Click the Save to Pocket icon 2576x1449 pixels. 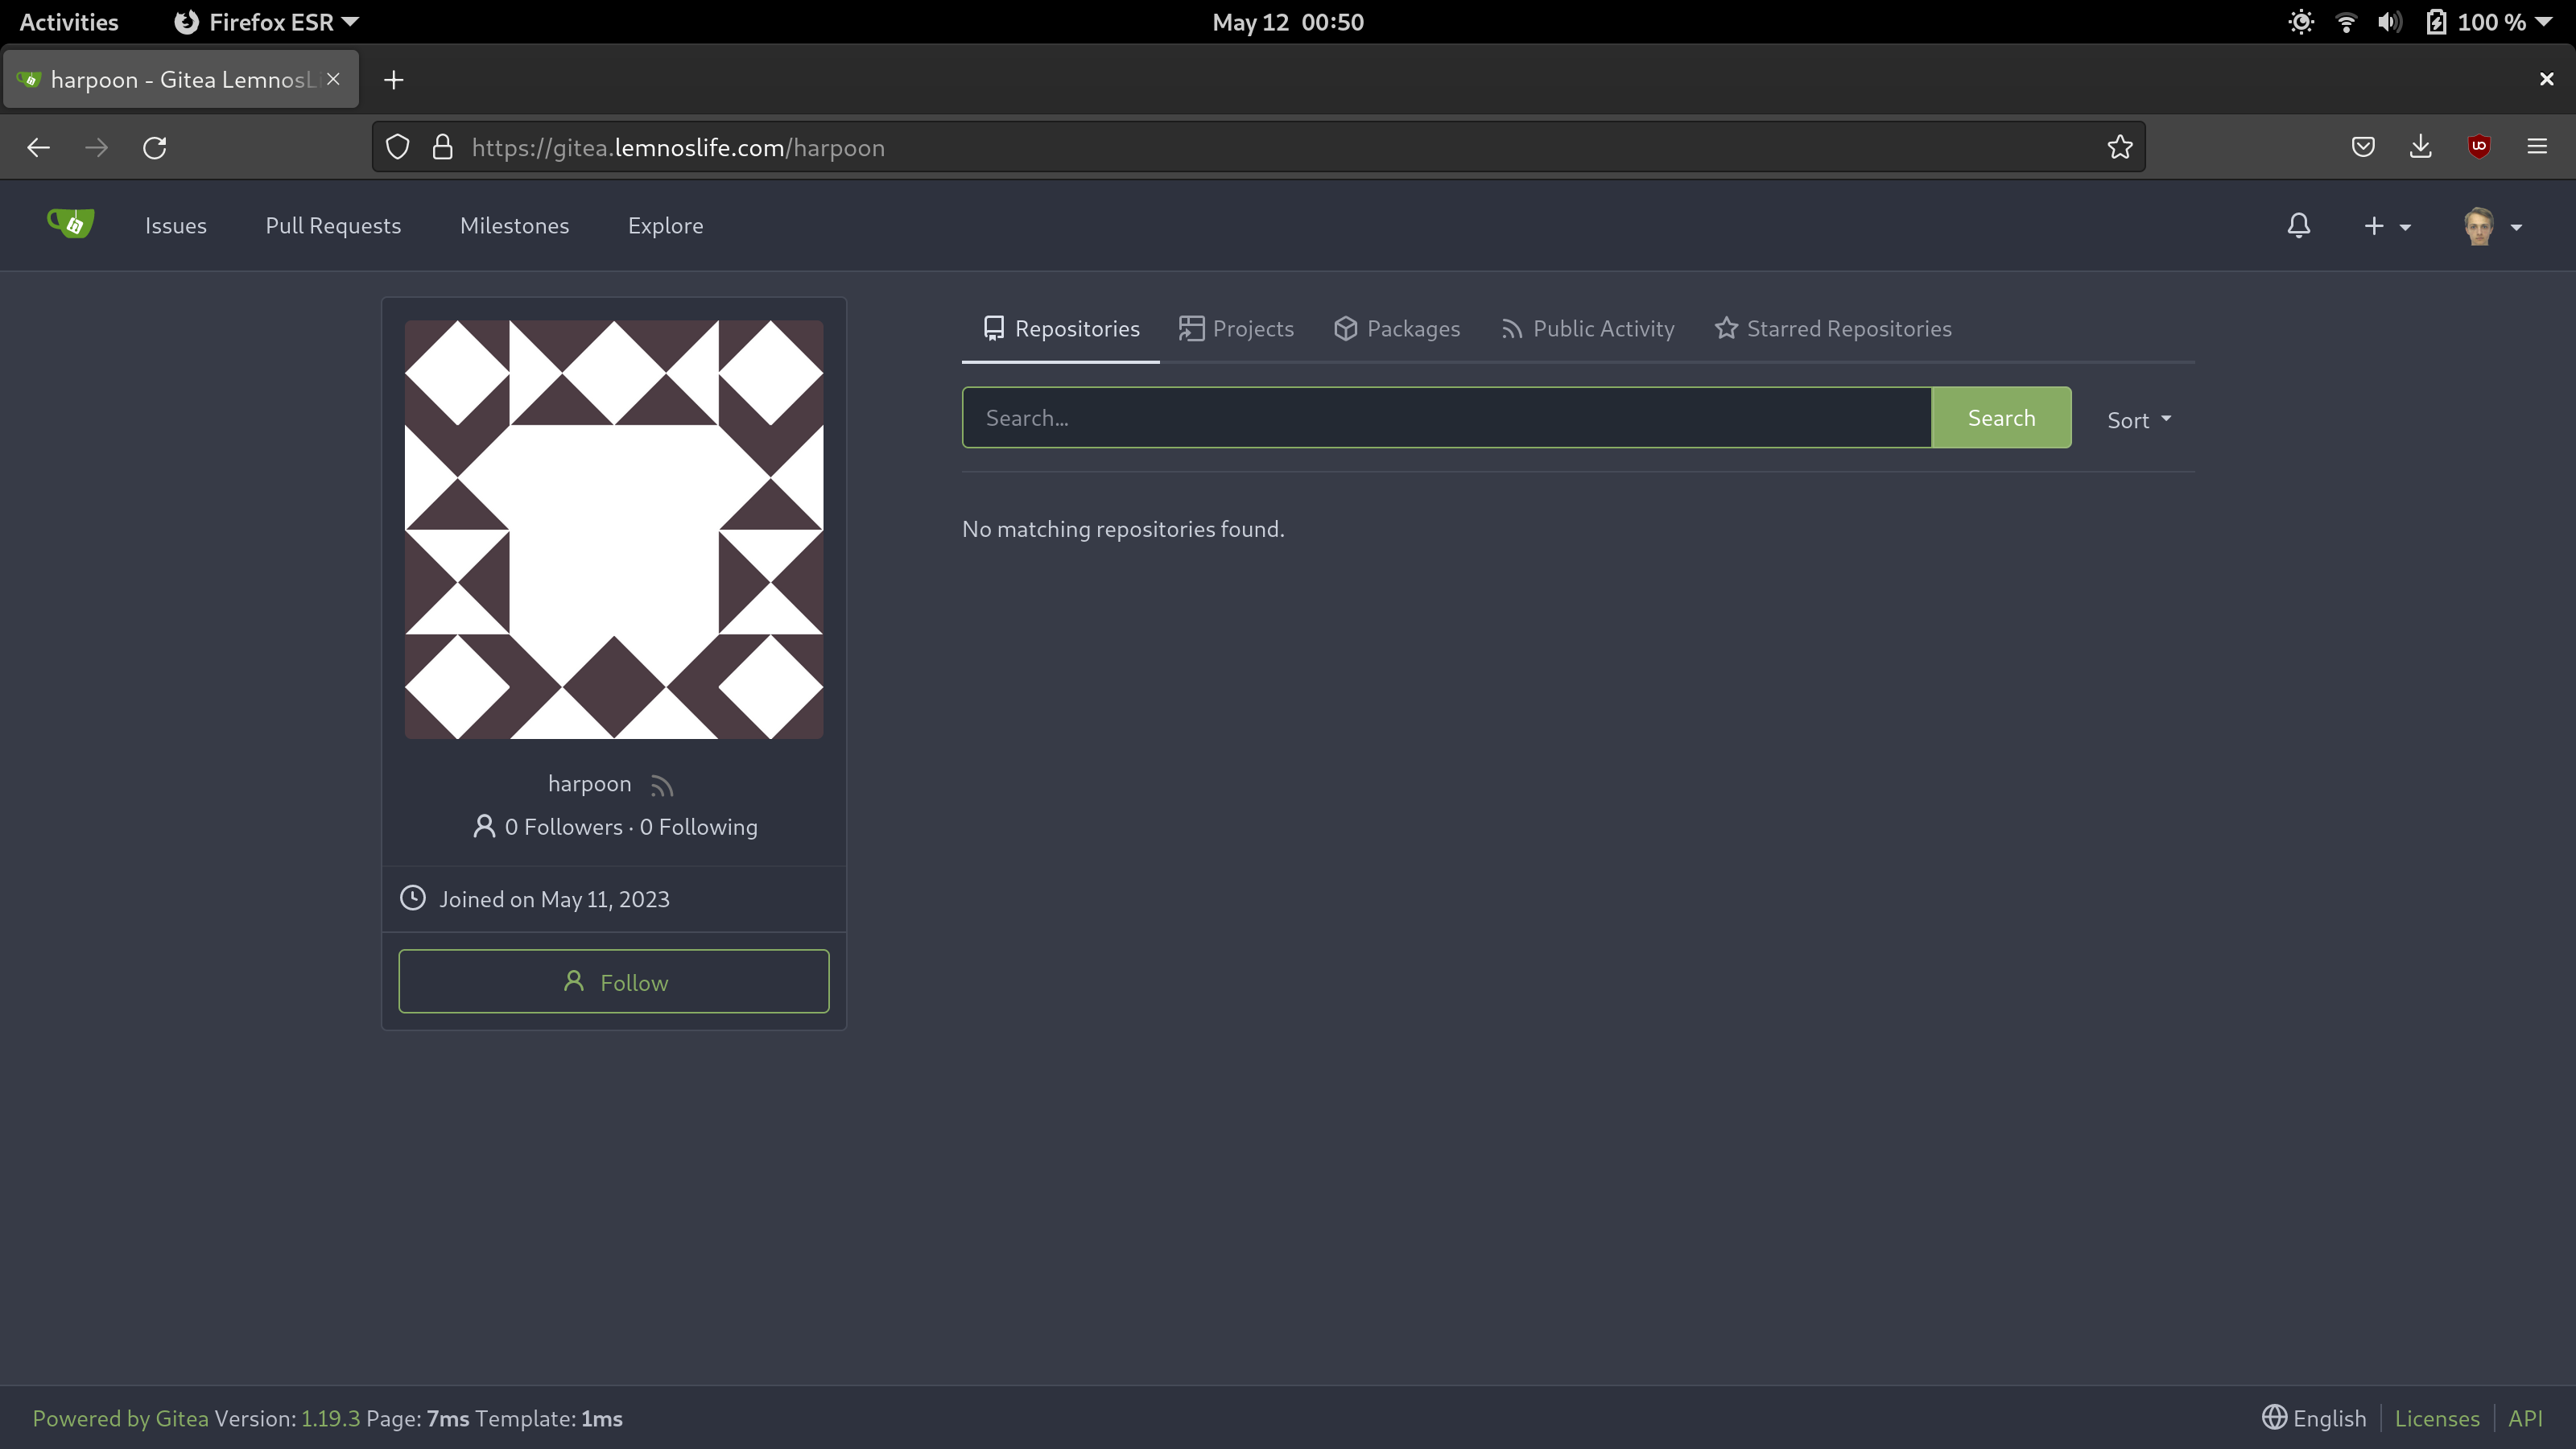(x=2362, y=147)
